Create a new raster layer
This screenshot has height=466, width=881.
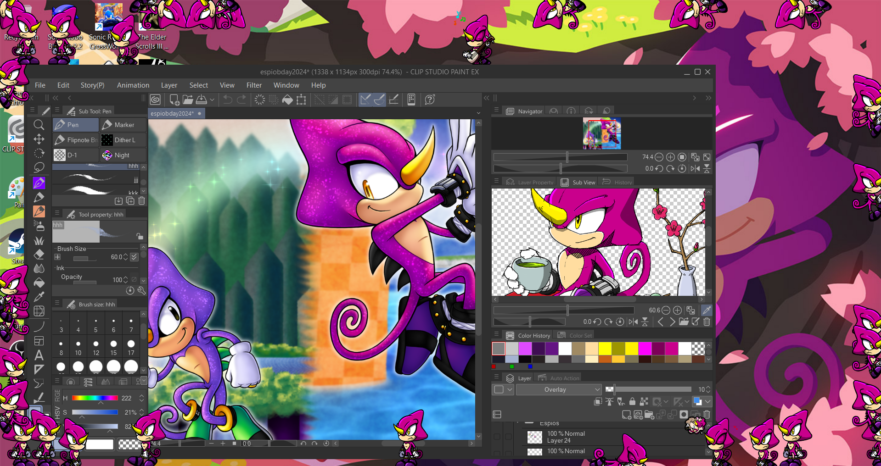[x=626, y=415]
